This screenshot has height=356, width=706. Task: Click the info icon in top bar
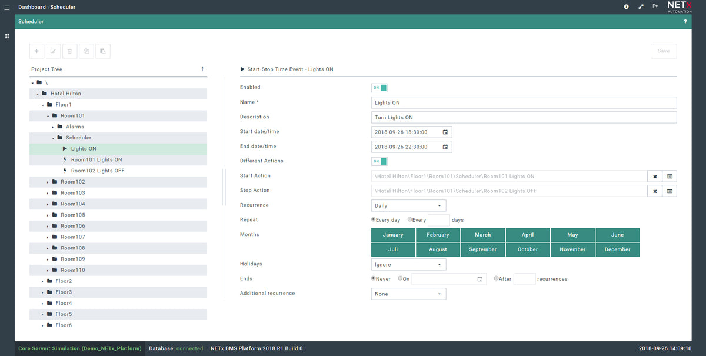[x=626, y=6]
